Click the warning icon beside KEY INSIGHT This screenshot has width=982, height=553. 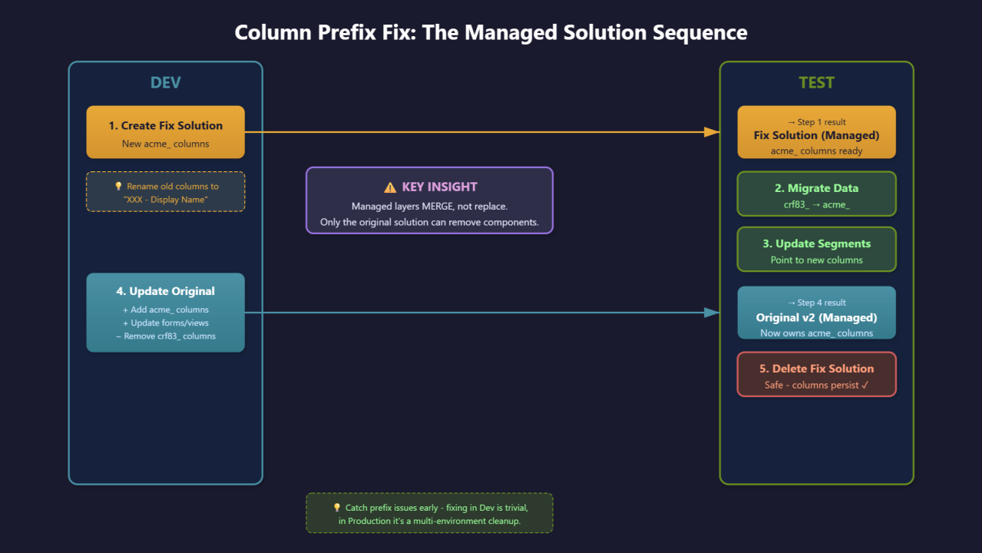[x=389, y=187]
